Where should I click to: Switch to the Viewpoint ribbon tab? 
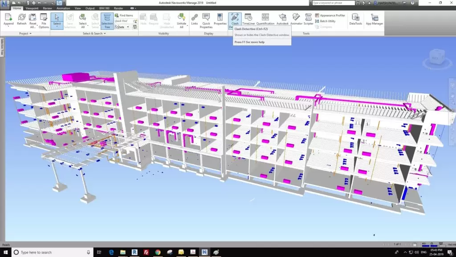(32, 8)
